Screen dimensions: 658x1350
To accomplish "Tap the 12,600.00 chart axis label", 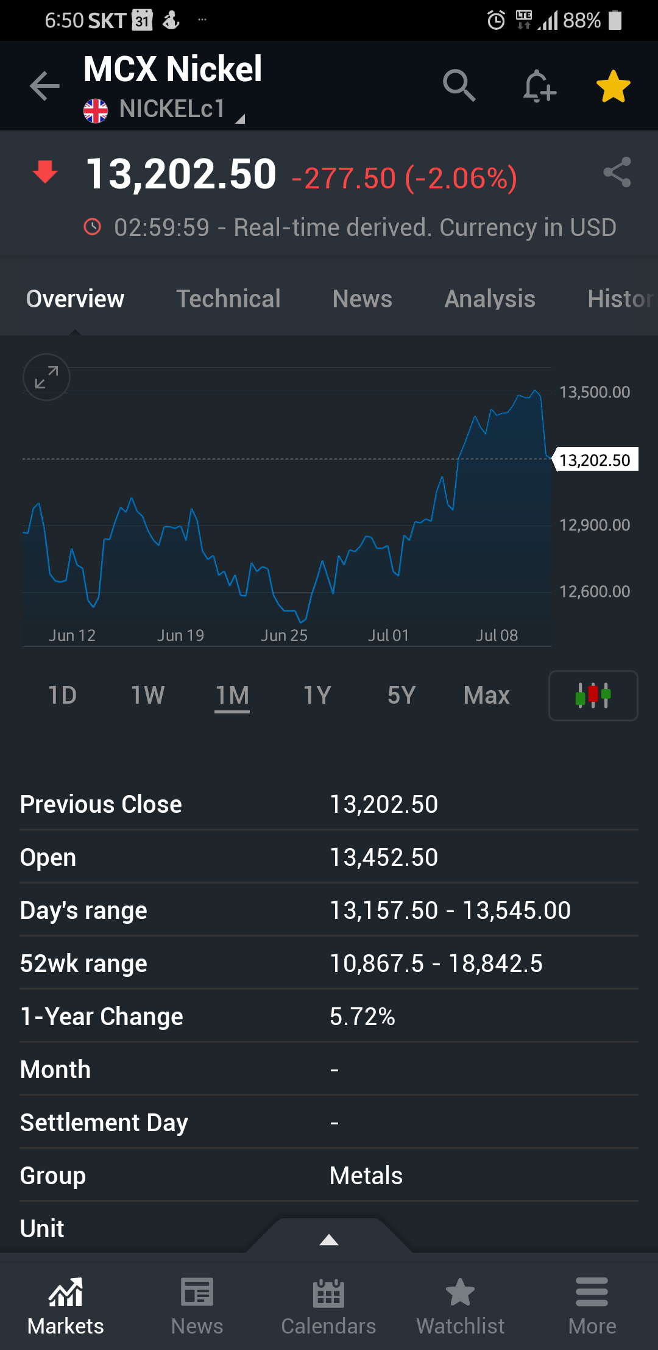I will [595, 591].
